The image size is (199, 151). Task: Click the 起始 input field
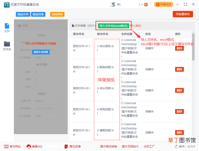pos(44,72)
